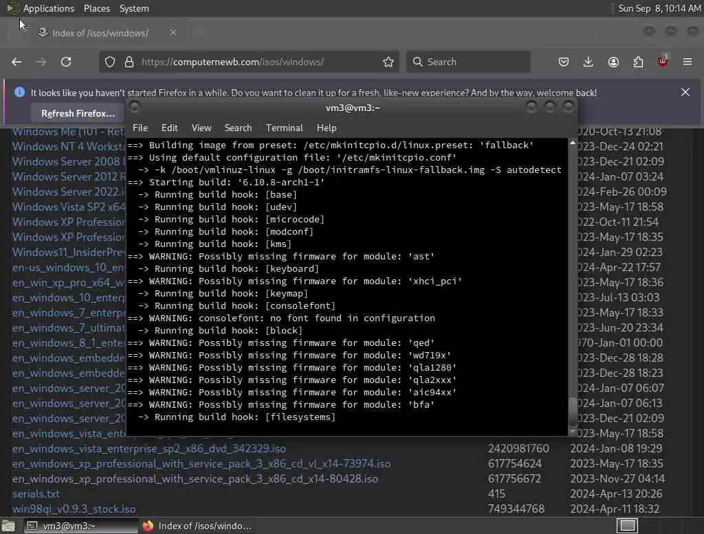Open the Firefox account icon
The image size is (704, 534).
[613, 62]
